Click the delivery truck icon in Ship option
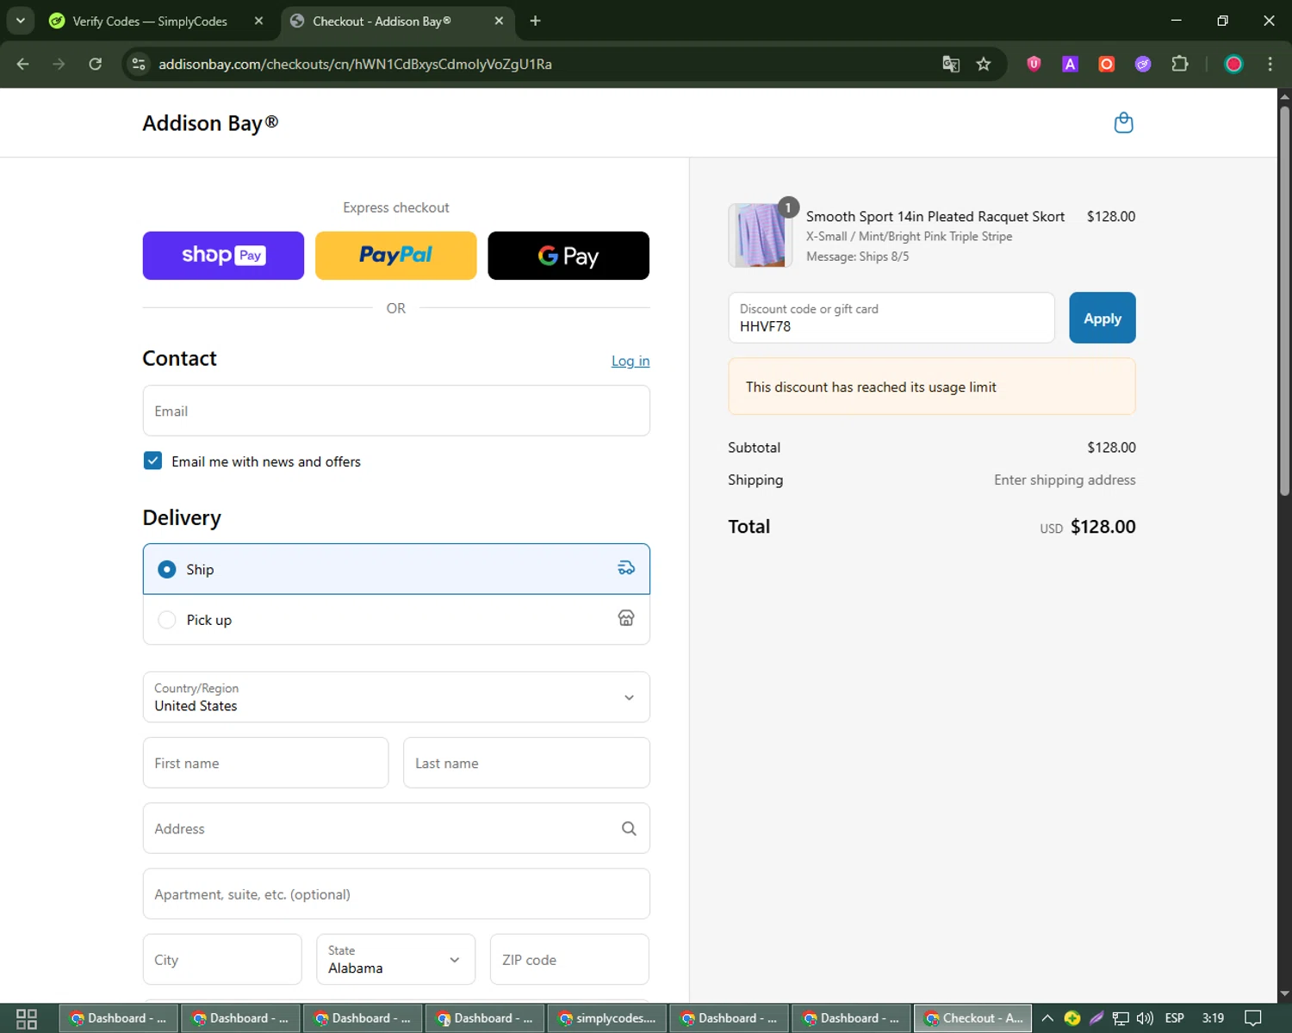The height and width of the screenshot is (1033, 1292). point(626,568)
